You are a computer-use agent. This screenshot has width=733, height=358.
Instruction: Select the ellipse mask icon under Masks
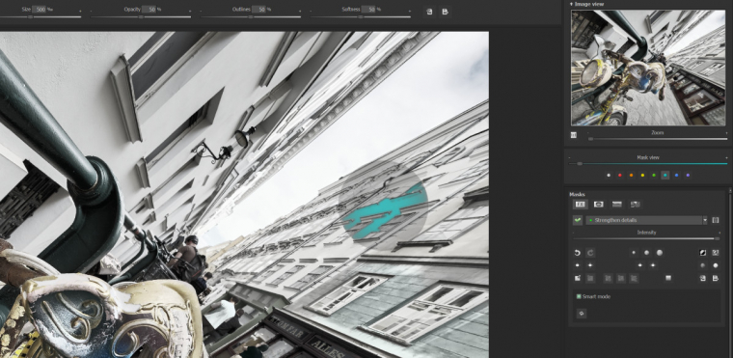pos(598,204)
